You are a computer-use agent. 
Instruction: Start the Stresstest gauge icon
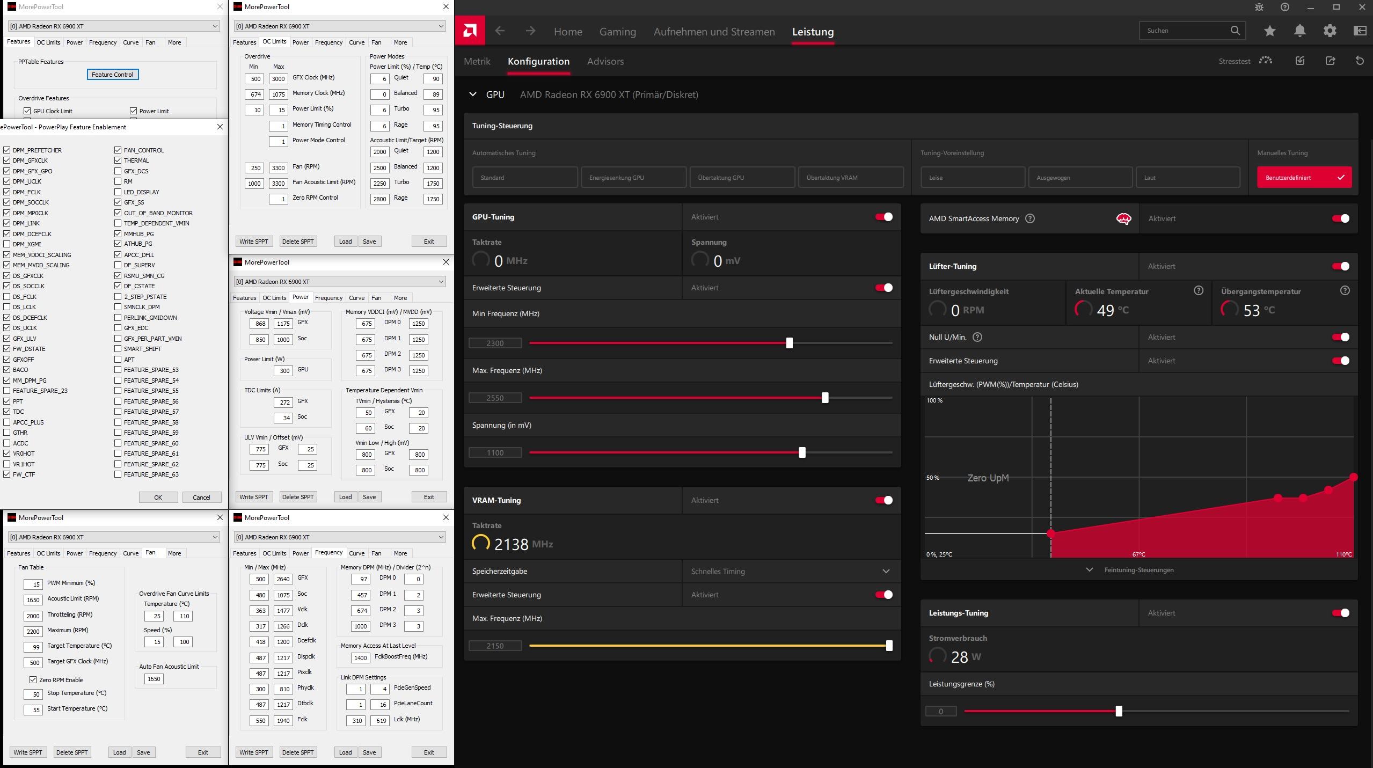click(1266, 61)
